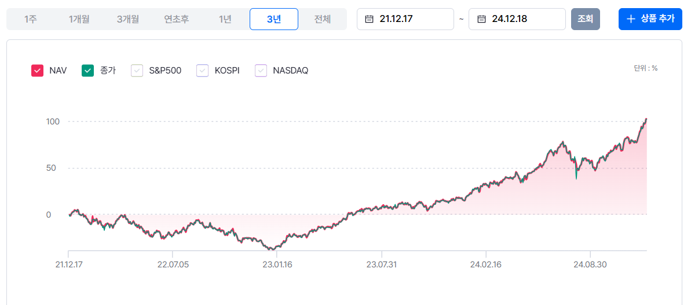The image size is (691, 305).
Task: Open calendar icon of the start date
Action: click(x=370, y=19)
